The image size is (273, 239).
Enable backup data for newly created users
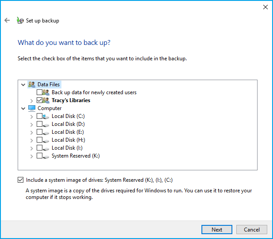click(40, 92)
